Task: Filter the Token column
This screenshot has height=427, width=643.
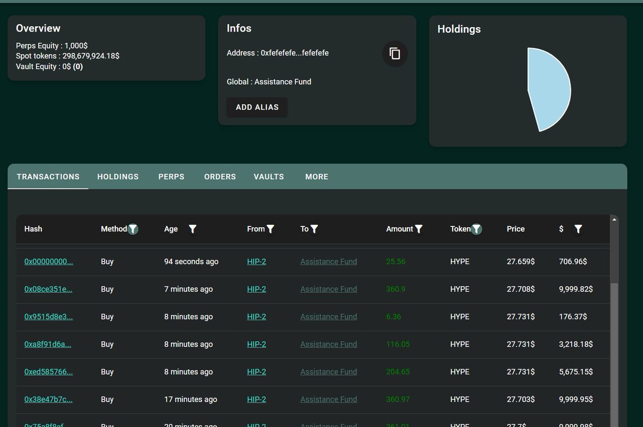Action: coord(476,229)
